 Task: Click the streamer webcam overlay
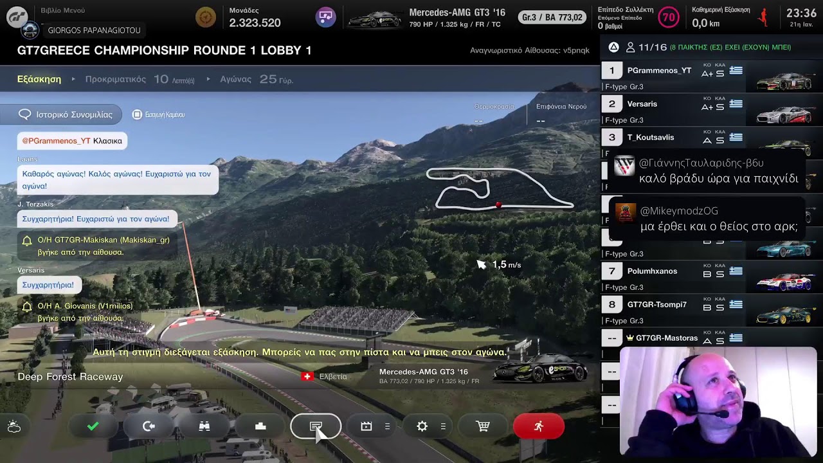(x=718, y=402)
